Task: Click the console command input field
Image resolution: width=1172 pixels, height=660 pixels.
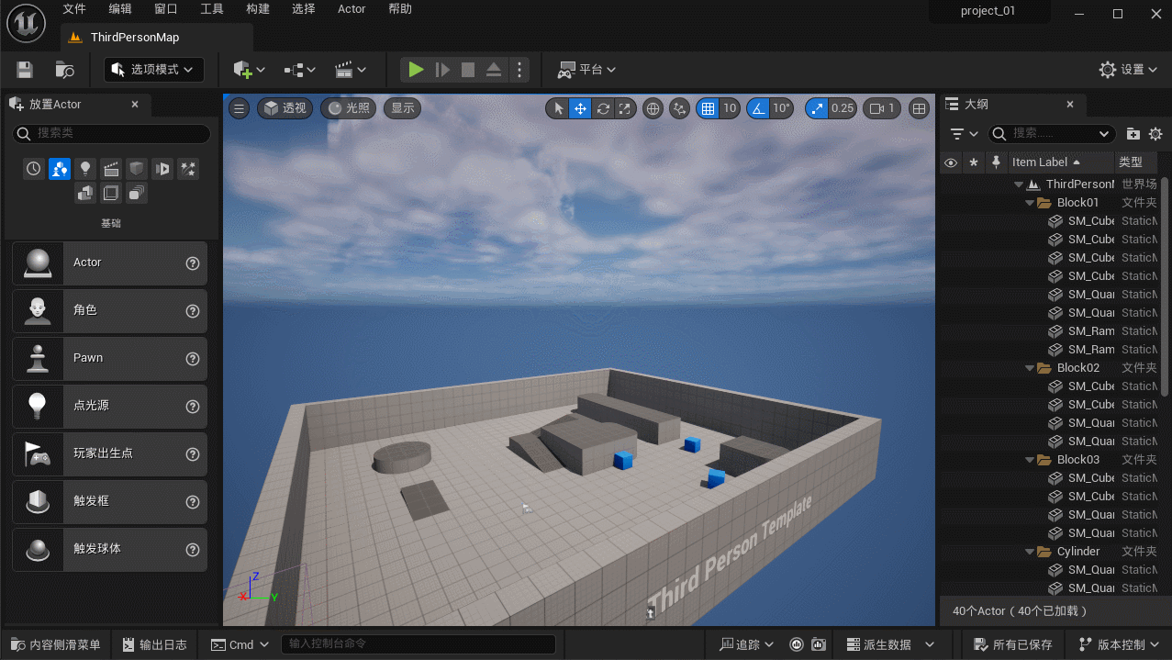Action: (418, 644)
